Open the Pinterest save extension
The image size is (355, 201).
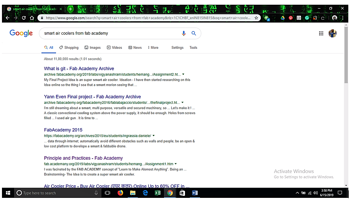point(291,18)
